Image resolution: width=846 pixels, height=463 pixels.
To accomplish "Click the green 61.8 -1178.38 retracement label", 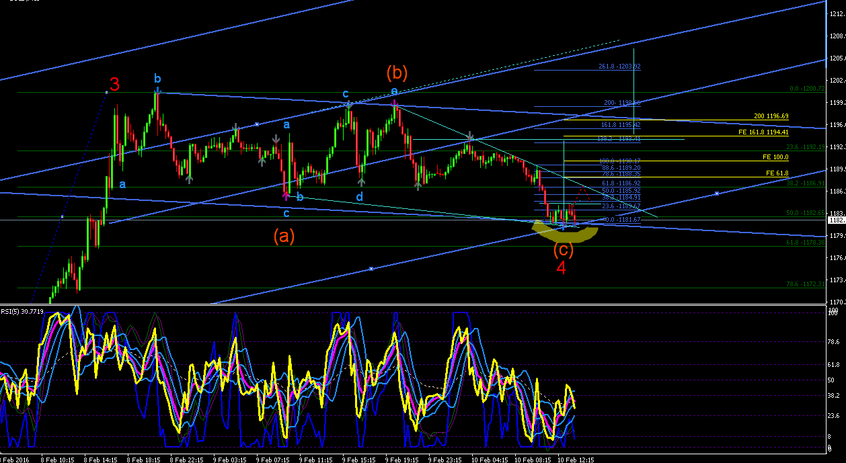I will (806, 243).
